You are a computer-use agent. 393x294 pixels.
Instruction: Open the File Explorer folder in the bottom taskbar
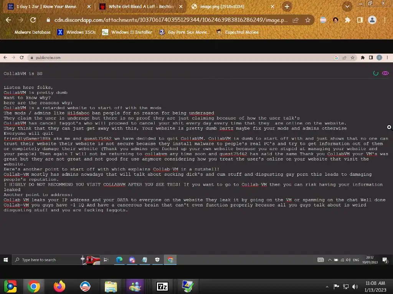point(111,286)
